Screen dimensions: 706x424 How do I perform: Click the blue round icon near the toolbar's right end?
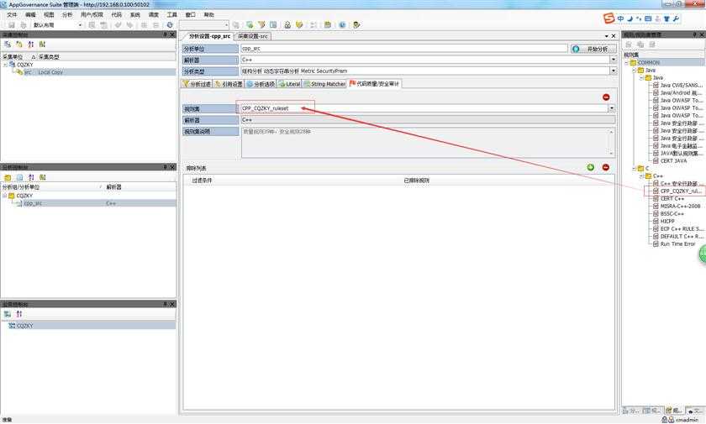[x=342, y=25]
